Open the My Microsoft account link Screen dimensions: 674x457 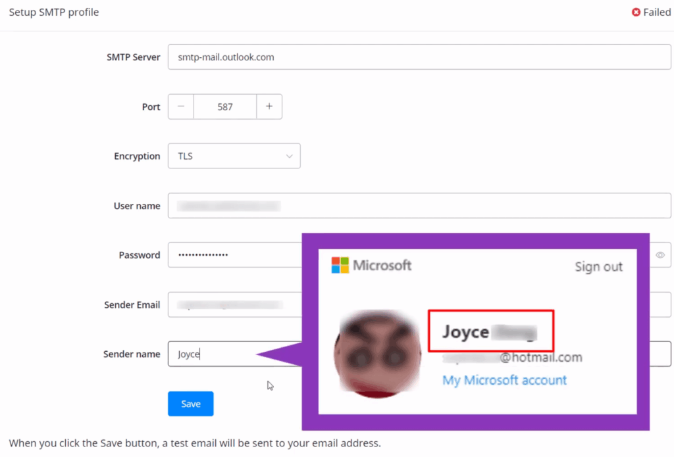[504, 380]
